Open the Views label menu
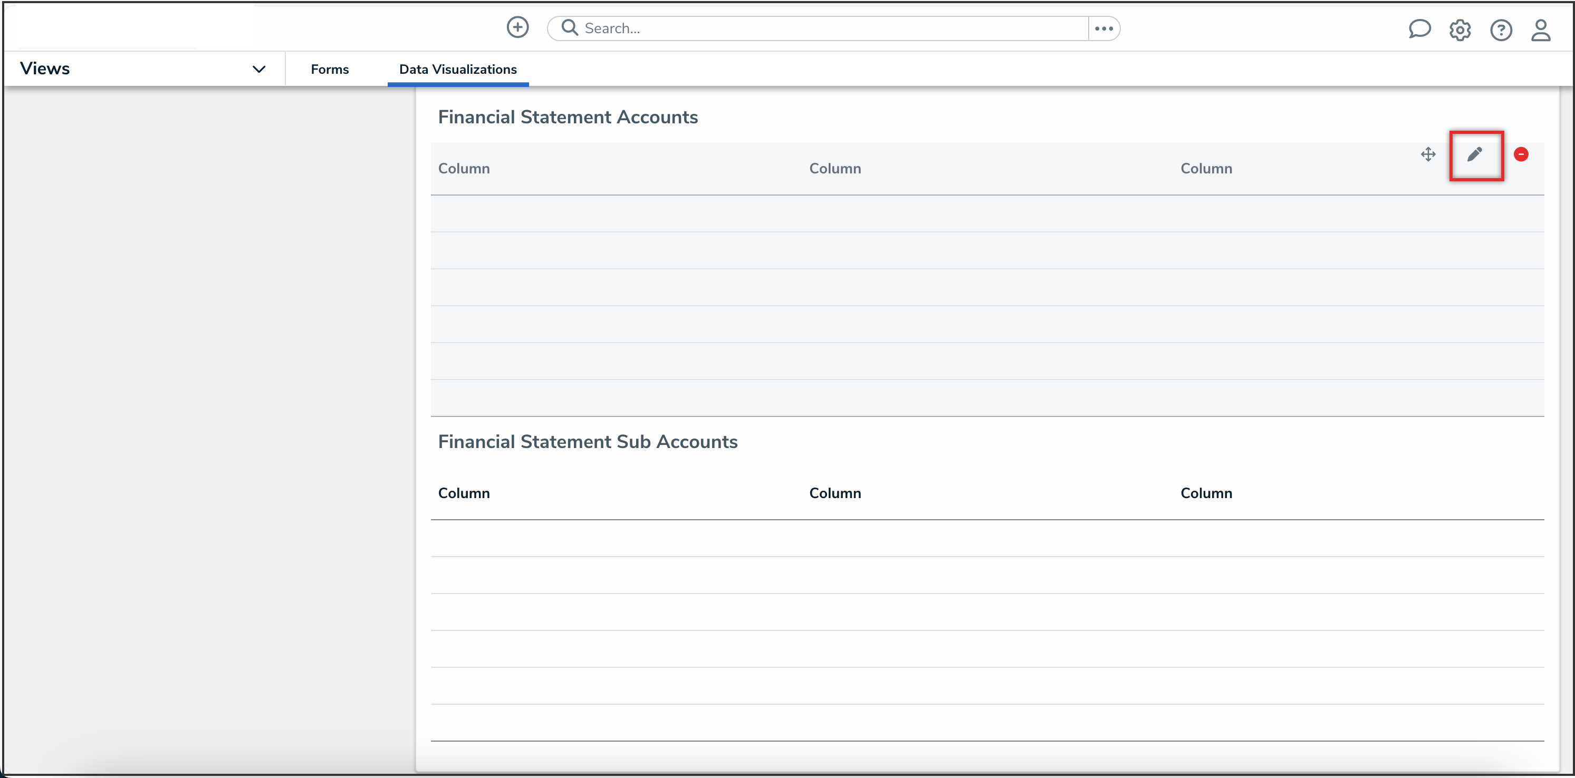Screen dimensions: 1575x778 point(45,69)
